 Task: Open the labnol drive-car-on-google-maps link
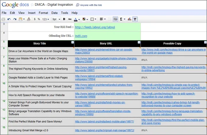[x=104, y=51]
